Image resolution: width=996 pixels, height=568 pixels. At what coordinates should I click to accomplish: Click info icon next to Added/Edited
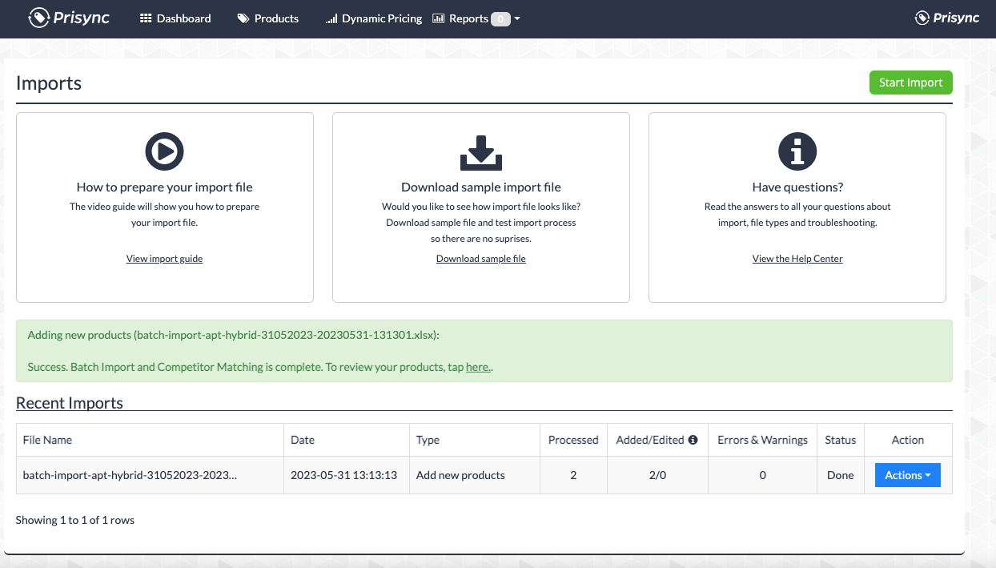(693, 440)
